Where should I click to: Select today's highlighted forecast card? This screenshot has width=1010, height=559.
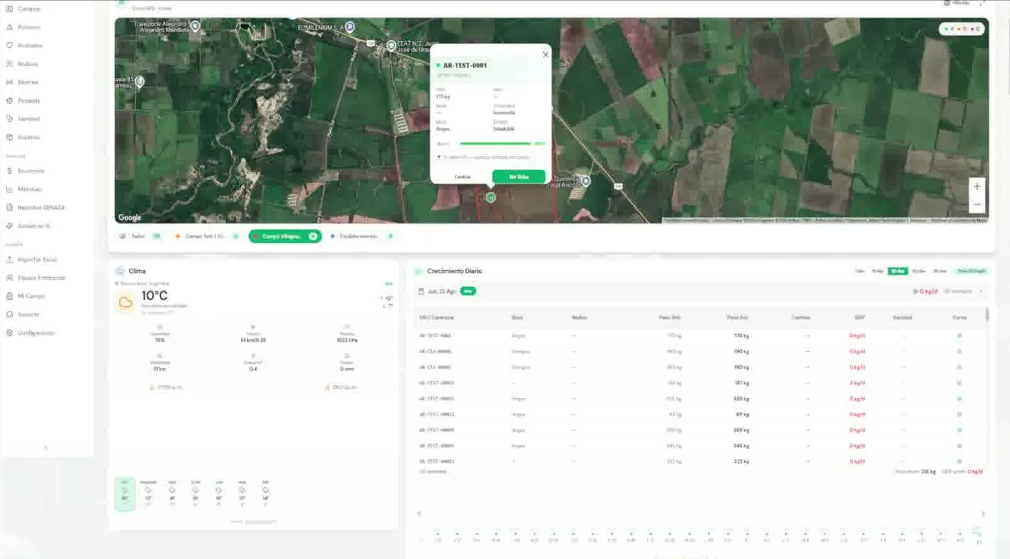click(x=125, y=494)
